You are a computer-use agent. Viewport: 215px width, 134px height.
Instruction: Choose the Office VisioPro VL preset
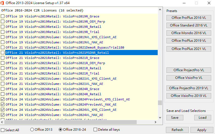tap(189, 78)
